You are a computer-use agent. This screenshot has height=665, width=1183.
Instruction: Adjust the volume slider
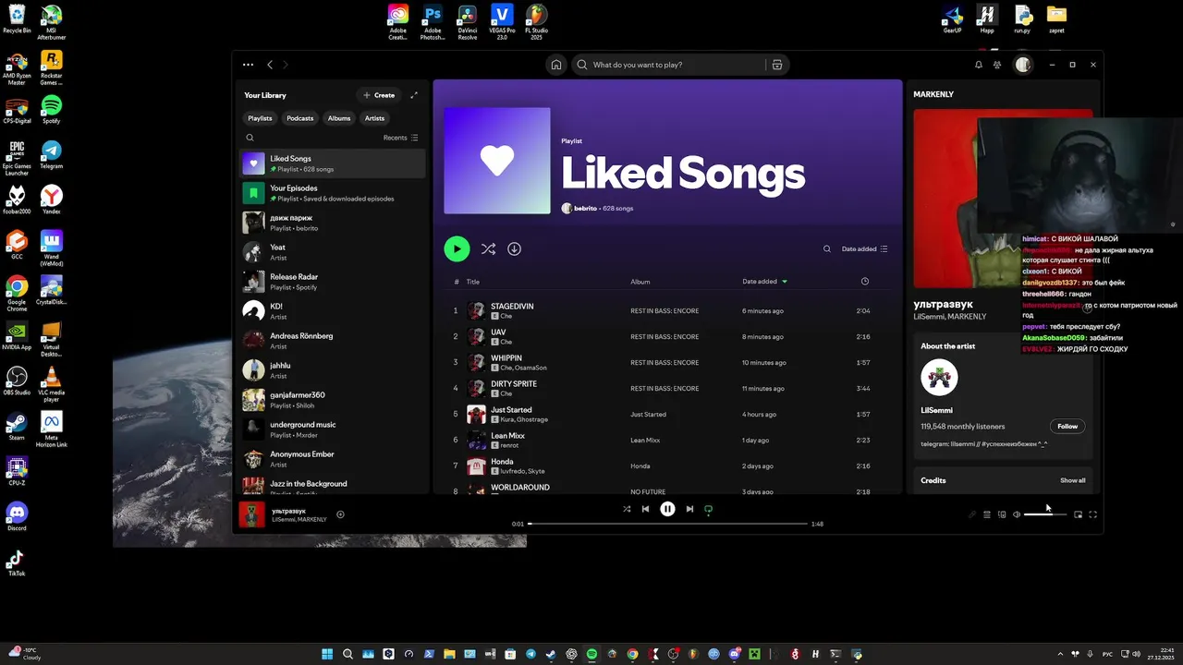(x=1045, y=514)
